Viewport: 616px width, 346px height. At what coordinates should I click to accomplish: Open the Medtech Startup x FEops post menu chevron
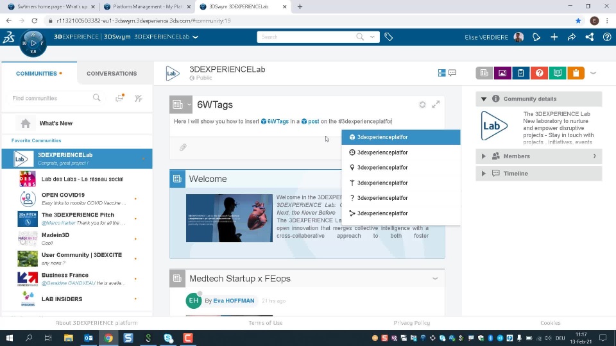pos(435,279)
